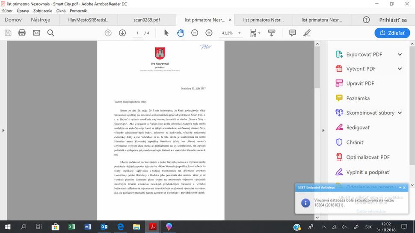Choose the Selection arrow tool
Screen dimensions: 415x233
click(166, 33)
